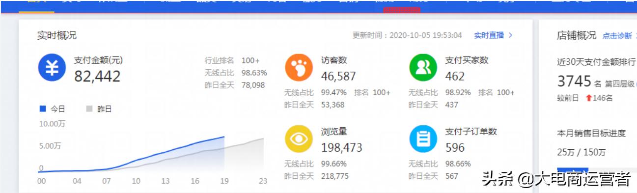Image resolution: width=637 pixels, height=193 pixels.
Task: Click the page views count 198,473
Action: 342,147
